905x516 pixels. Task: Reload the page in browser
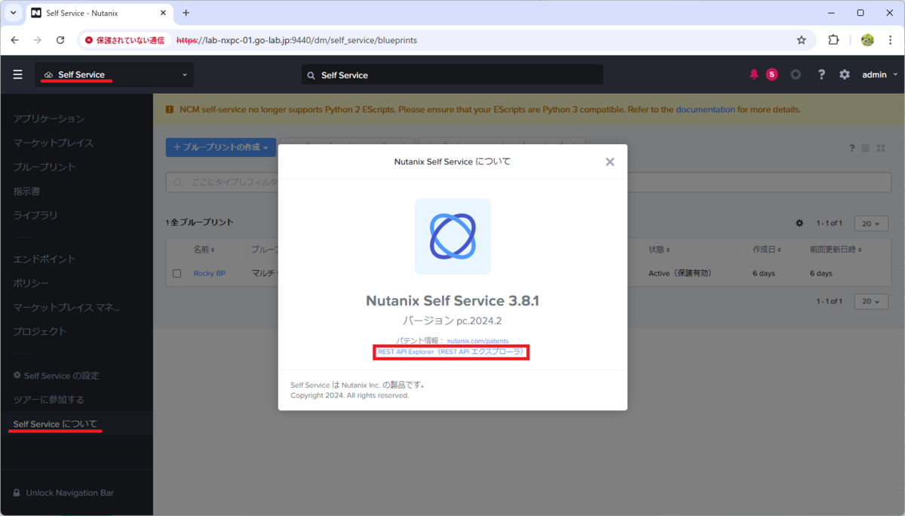click(x=60, y=40)
